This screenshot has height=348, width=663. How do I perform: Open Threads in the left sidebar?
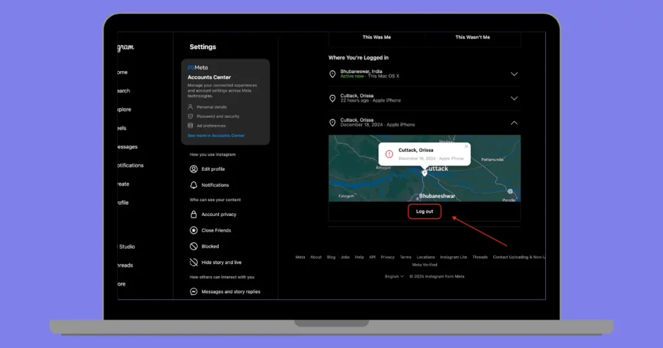tap(125, 265)
